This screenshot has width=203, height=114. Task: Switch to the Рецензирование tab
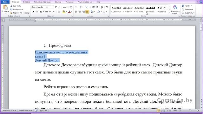85,2
